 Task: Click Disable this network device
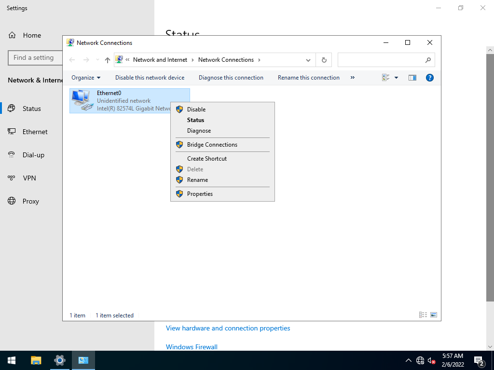coord(150,78)
